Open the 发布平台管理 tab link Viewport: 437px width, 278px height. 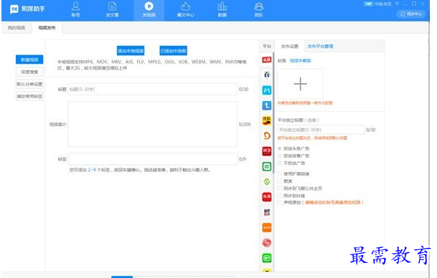click(x=320, y=47)
